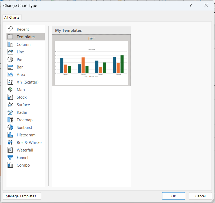Select the Recent category label
The width and height of the screenshot is (215, 203).
pyautogui.click(x=23, y=29)
